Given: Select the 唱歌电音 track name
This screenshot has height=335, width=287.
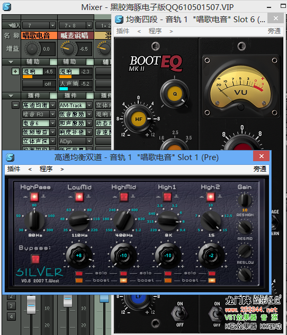Looking at the screenshot, I should click(39, 35).
